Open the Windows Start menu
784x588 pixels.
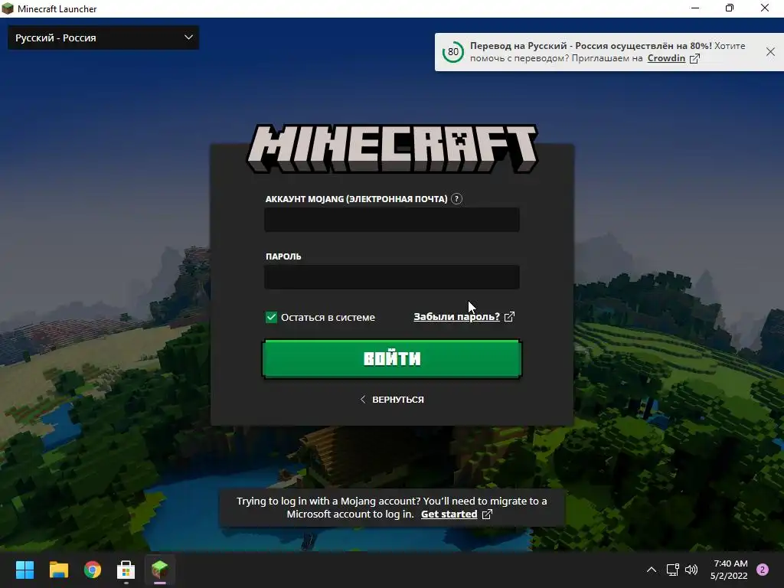pos(24,570)
